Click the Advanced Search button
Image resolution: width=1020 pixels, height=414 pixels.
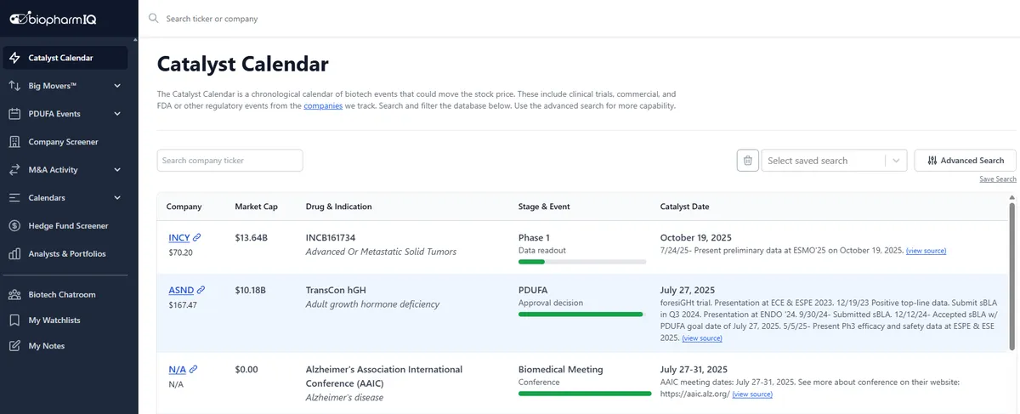(x=966, y=161)
